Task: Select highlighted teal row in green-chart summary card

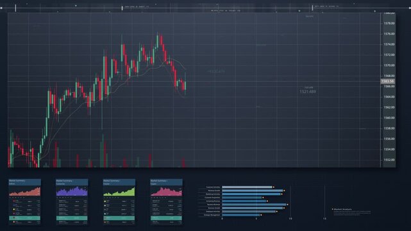Action: [x=119, y=218]
